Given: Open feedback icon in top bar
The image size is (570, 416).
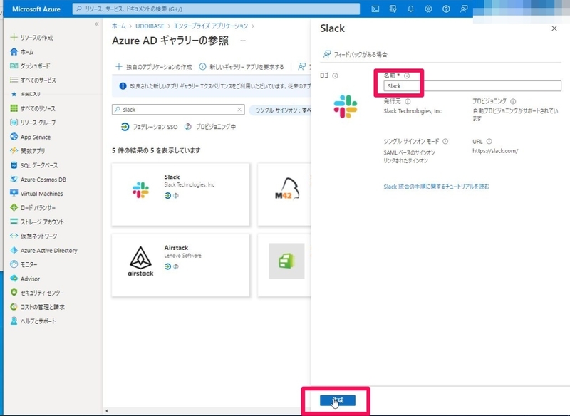Looking at the screenshot, I should pyautogui.click(x=464, y=9).
